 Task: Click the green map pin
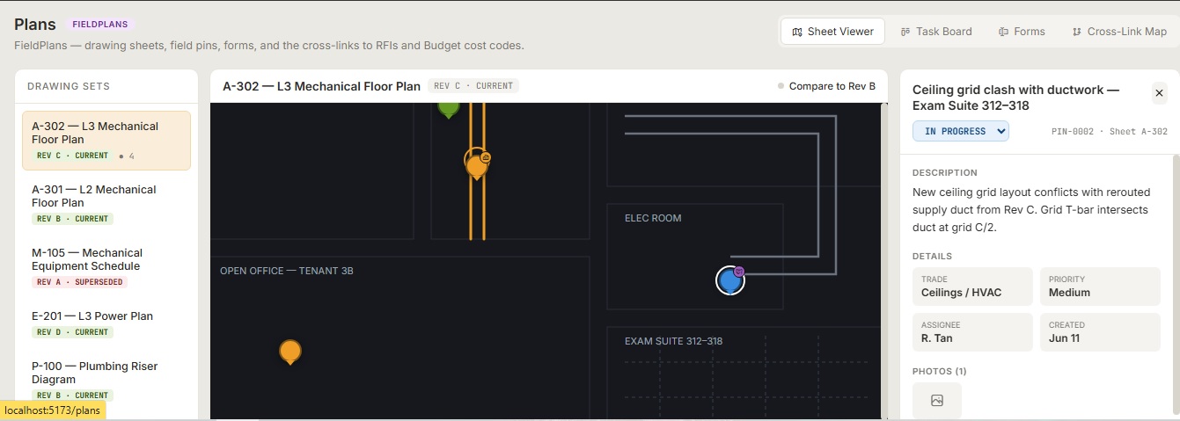pyautogui.click(x=449, y=108)
